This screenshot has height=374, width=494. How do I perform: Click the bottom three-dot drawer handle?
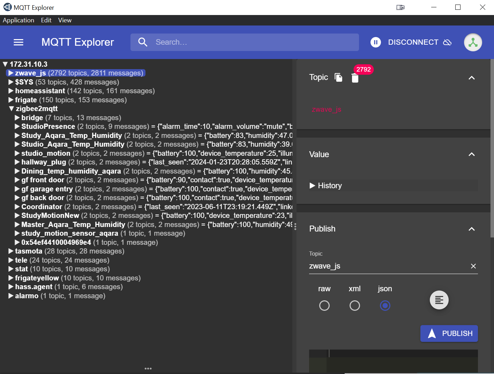[148, 368]
